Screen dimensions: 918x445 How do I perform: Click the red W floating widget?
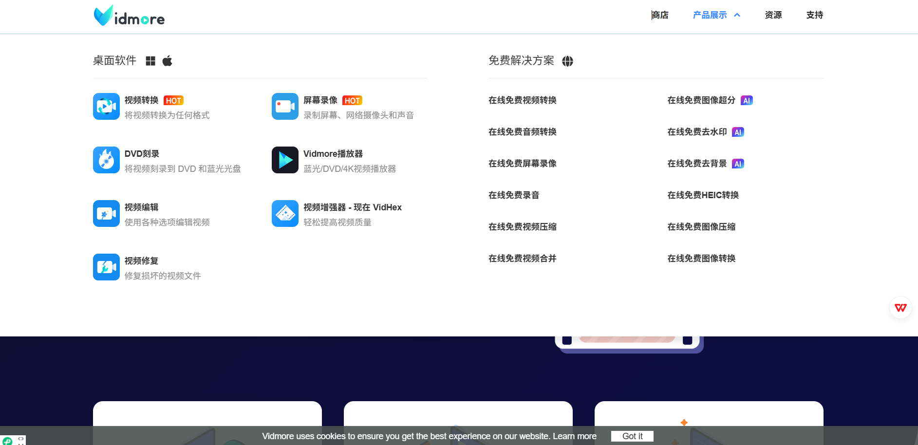[900, 308]
